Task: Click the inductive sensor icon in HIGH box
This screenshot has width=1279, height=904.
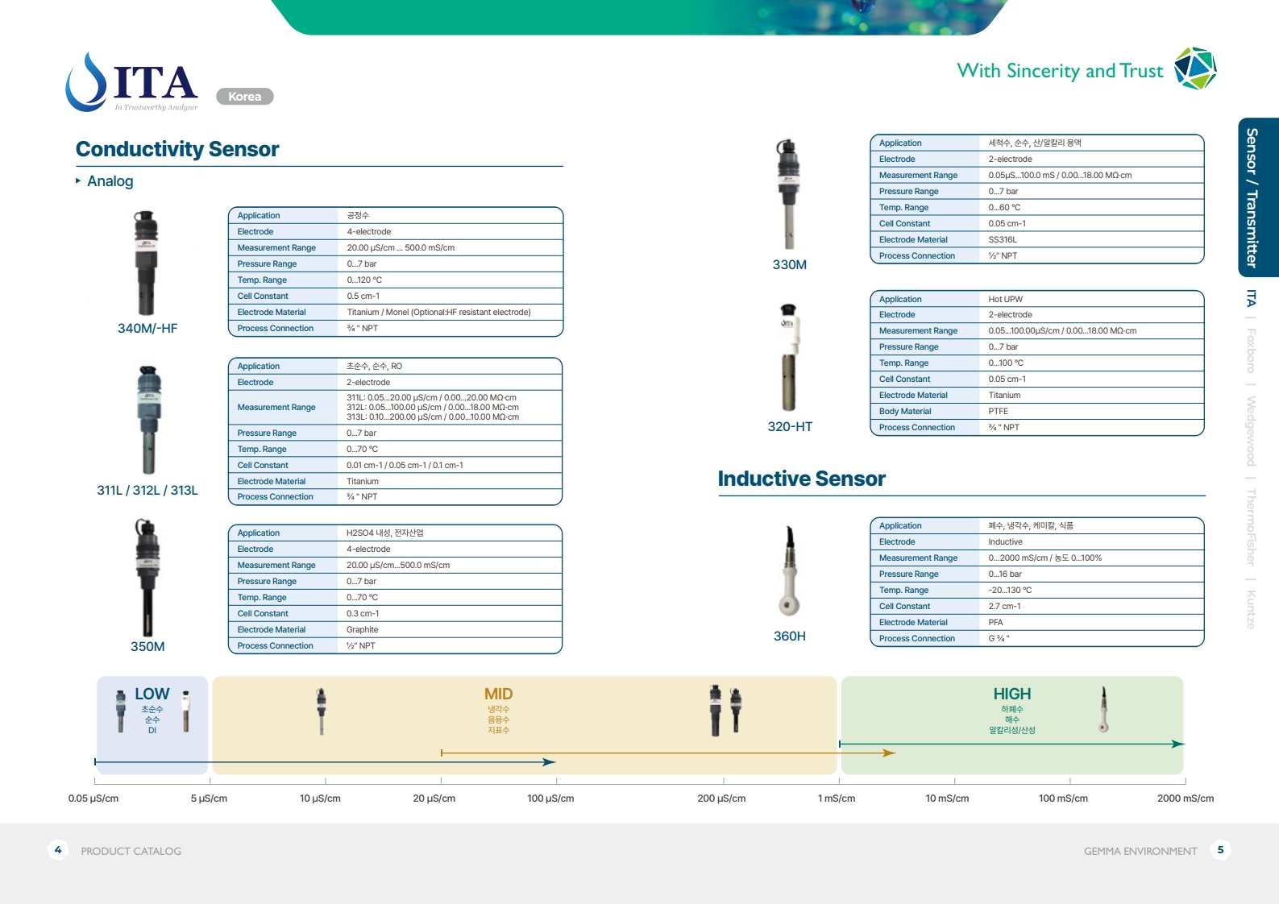Action: 1103,709
